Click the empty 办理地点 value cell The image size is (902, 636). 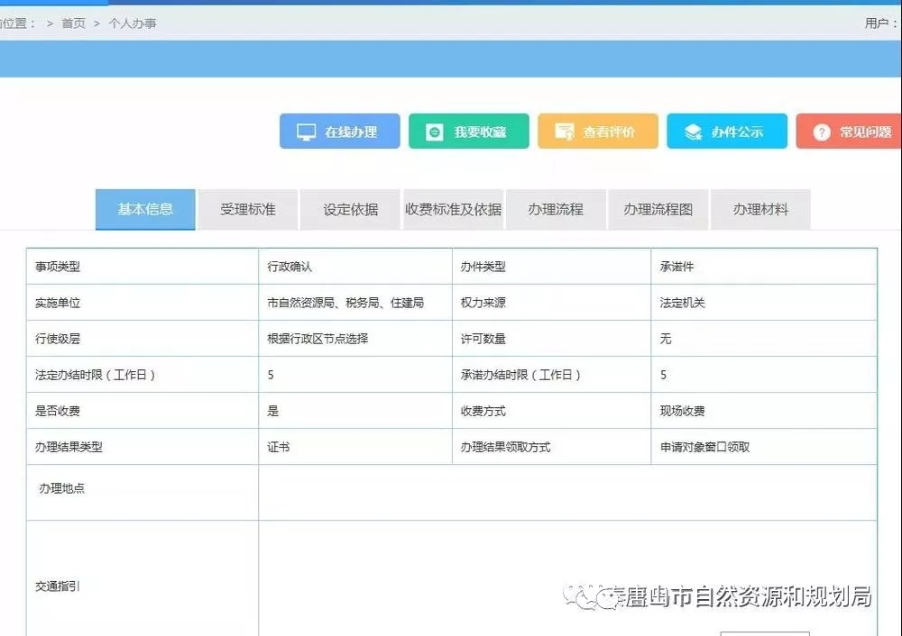(566, 492)
